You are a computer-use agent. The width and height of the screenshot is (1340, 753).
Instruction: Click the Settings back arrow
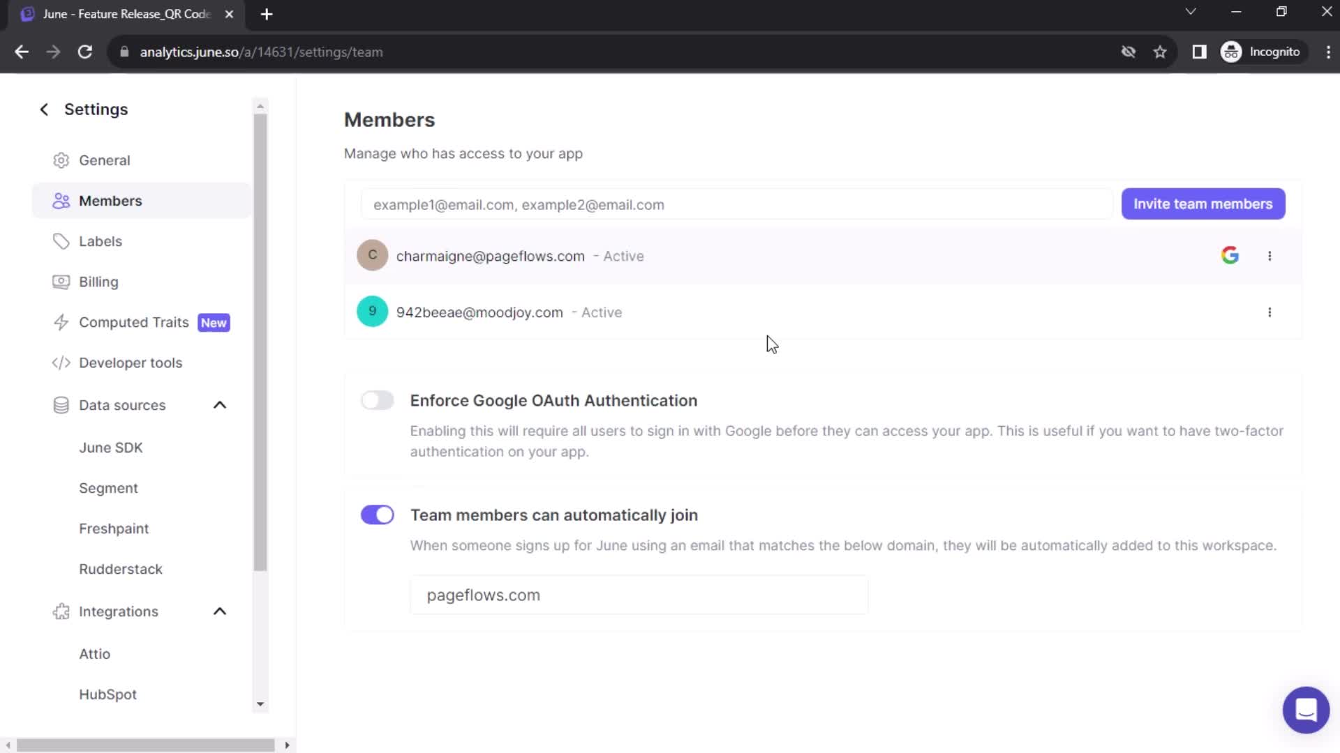[x=43, y=109]
